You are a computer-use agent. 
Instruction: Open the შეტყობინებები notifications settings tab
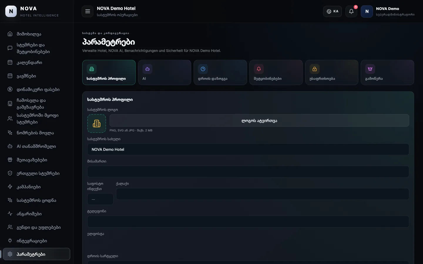point(276,72)
